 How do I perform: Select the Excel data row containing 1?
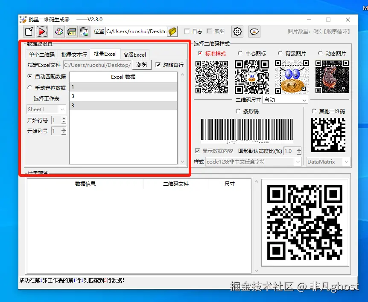pyautogui.click(x=123, y=87)
